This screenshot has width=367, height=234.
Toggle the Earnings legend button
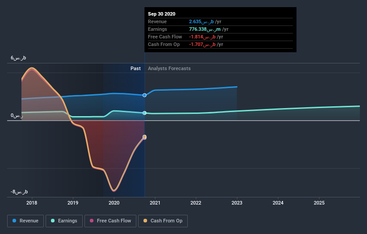tap(64, 221)
